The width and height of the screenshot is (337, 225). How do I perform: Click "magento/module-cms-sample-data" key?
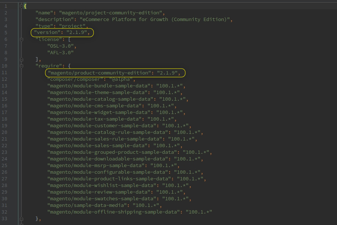(x=94, y=106)
